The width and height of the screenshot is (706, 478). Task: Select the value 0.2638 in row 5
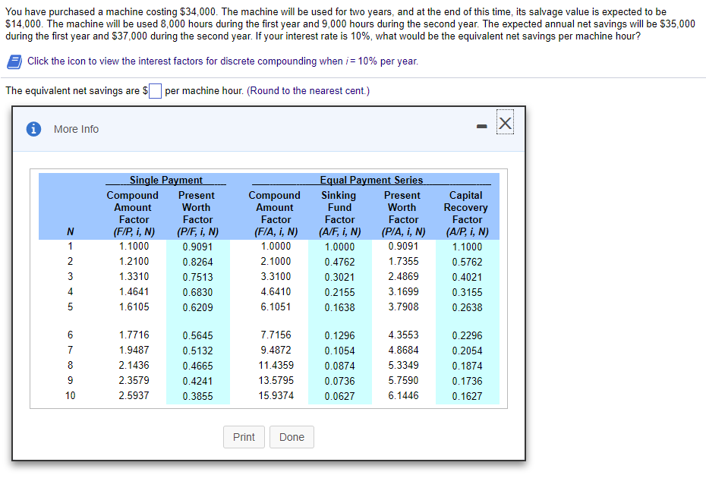(467, 307)
